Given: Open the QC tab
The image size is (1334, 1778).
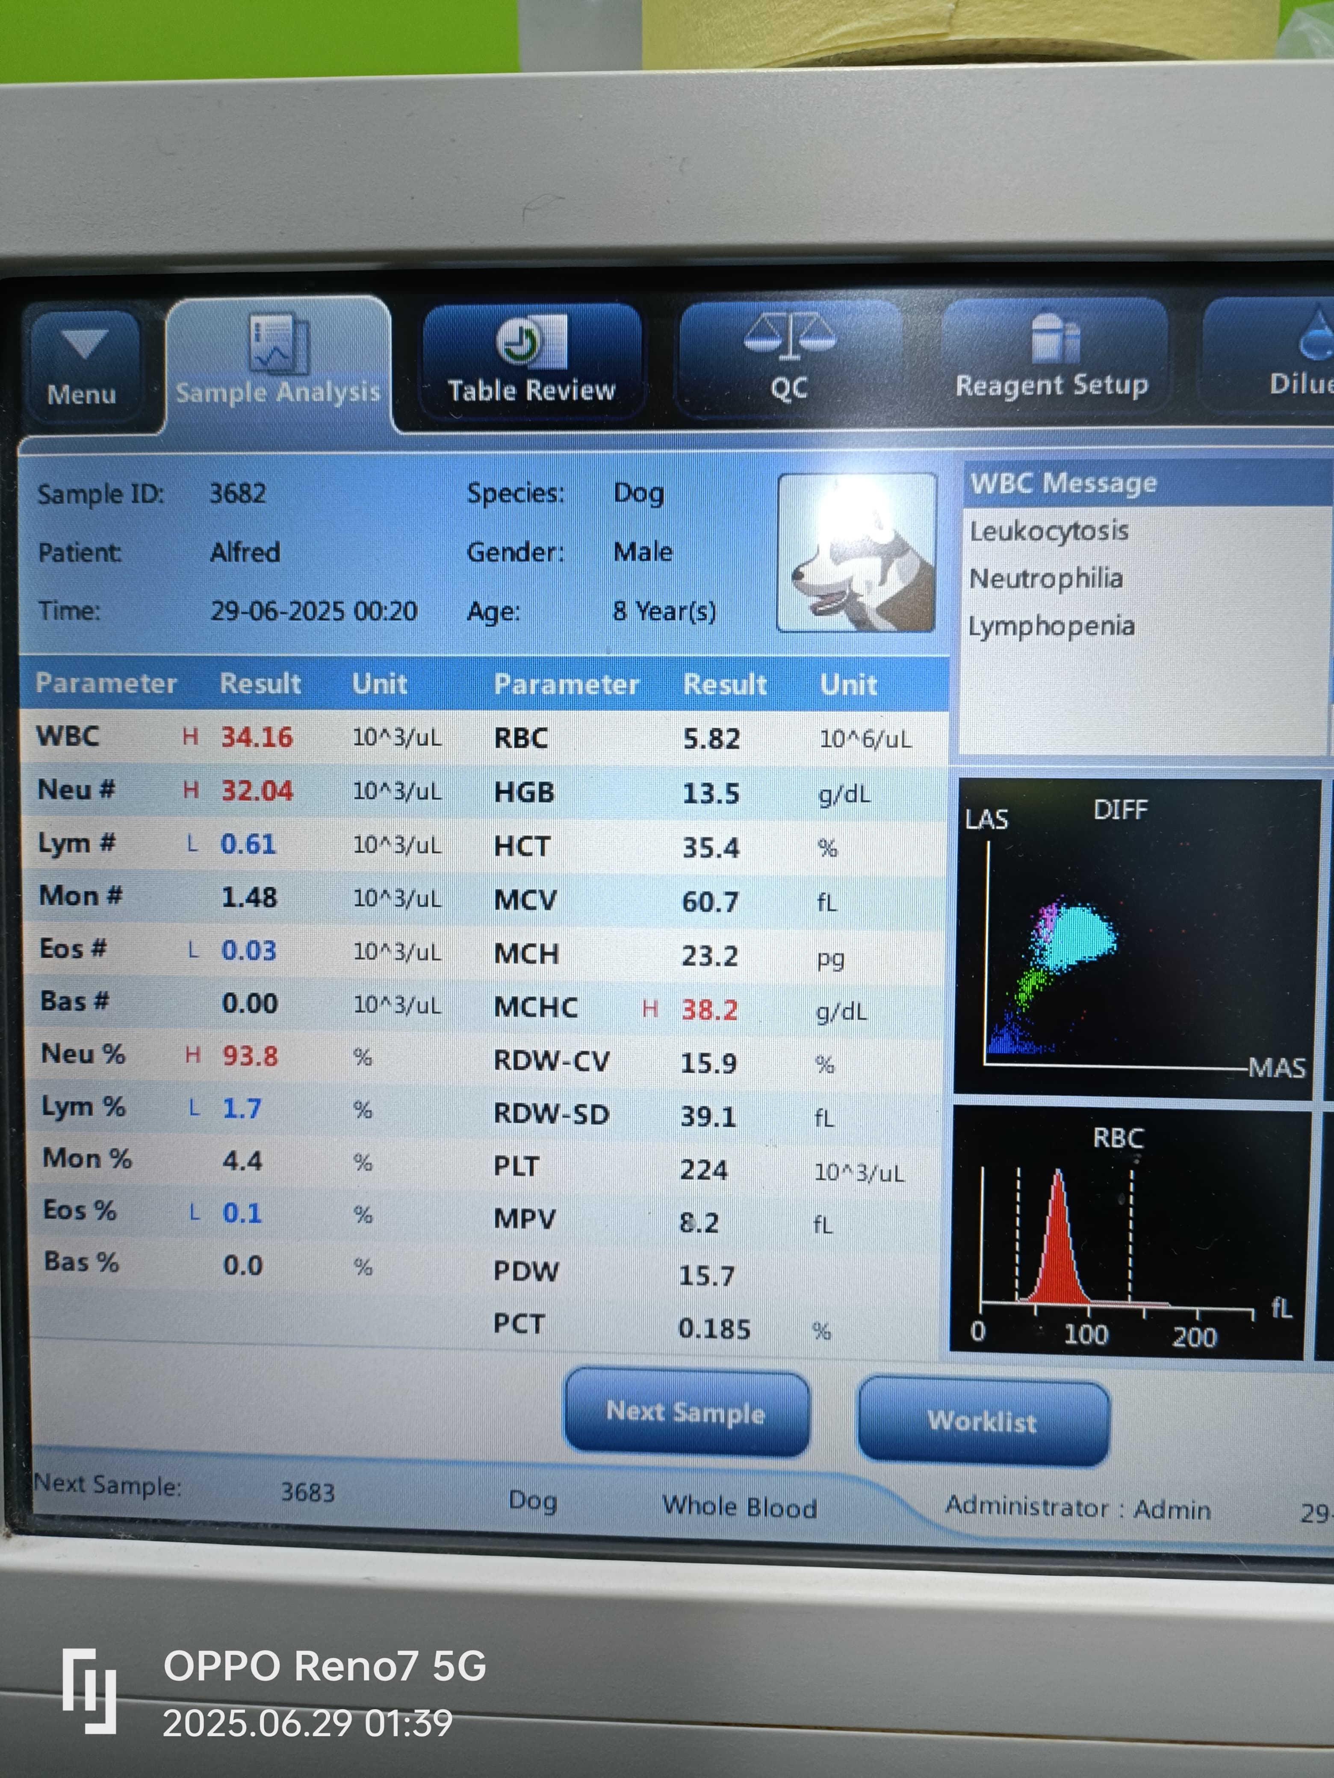Looking at the screenshot, I should point(790,359).
